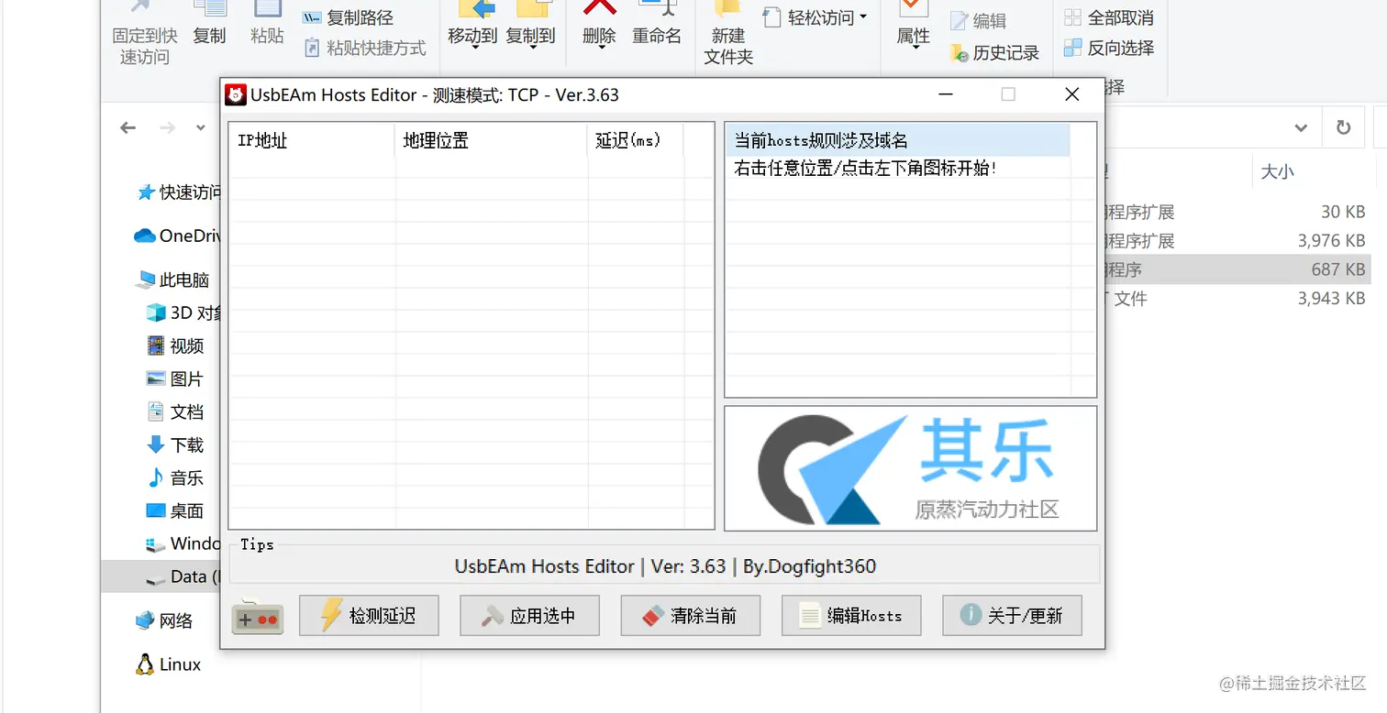
Task: Click 固定到快速访问 in Explorer ribbon
Action: tap(144, 33)
